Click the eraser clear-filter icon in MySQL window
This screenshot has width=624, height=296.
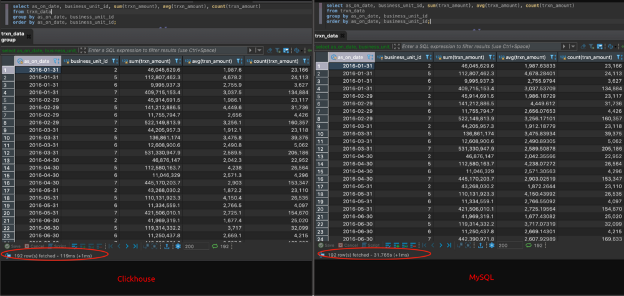click(583, 47)
